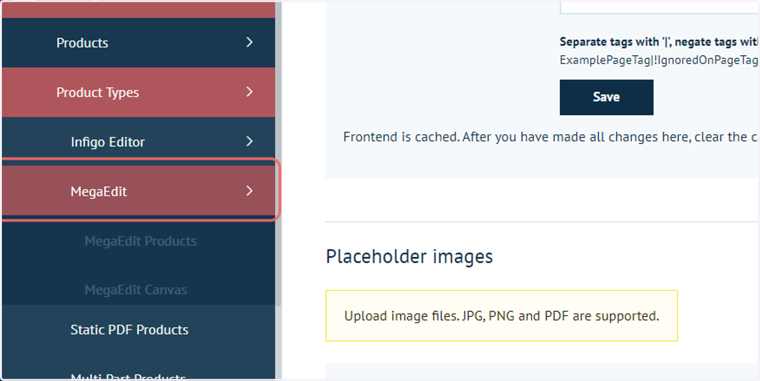Screen dimensions: 760x381
Task: Expand the Products submenu chevron
Action: point(250,42)
